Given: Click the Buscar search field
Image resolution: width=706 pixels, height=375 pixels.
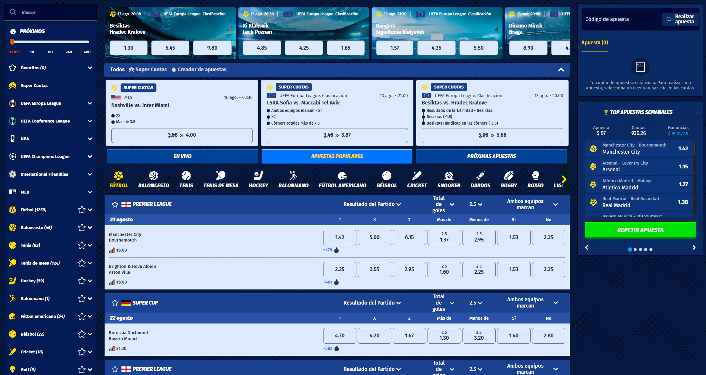Looking at the screenshot, I should 50,12.
